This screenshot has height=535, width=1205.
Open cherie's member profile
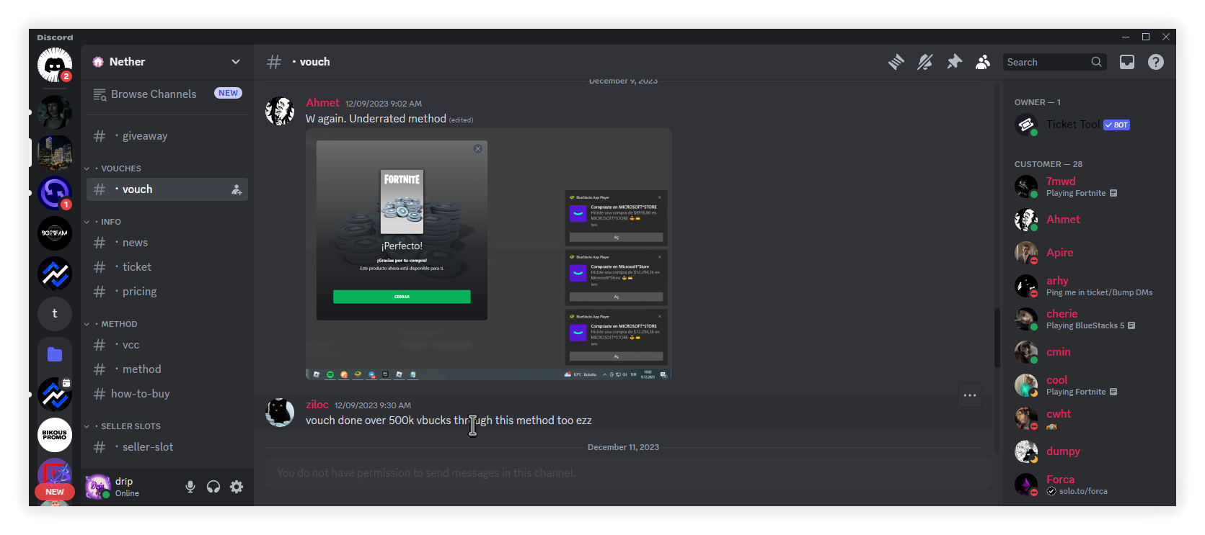(1090, 319)
